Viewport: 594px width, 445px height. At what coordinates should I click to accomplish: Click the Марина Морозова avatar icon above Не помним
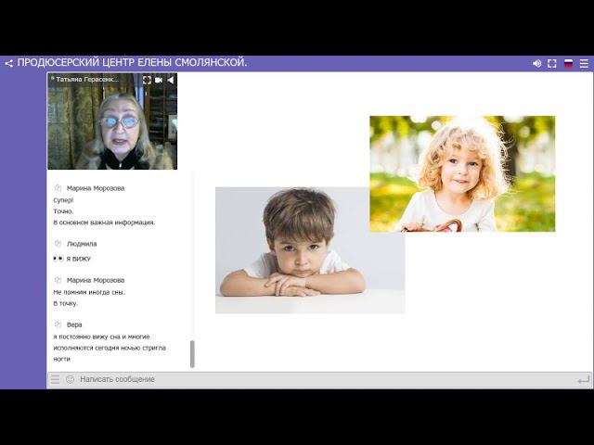coord(58,280)
